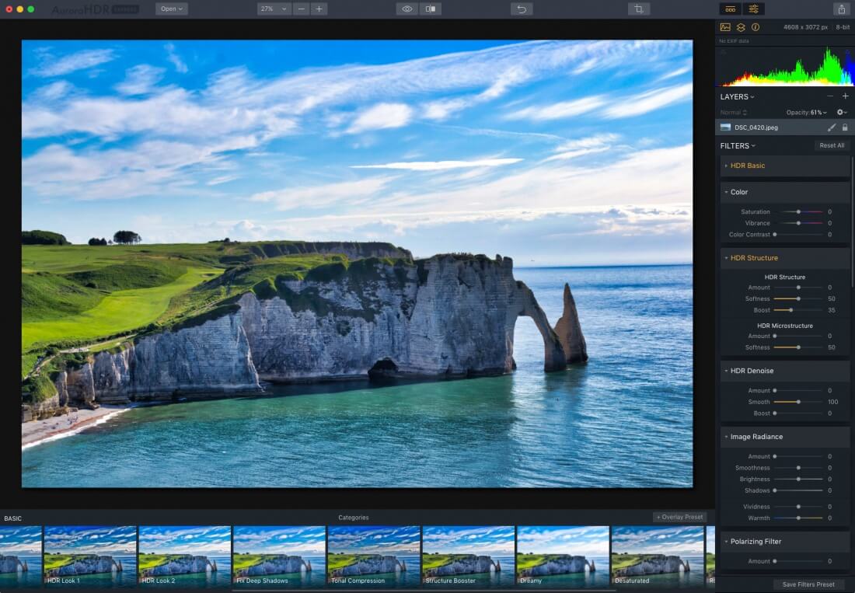The width and height of the screenshot is (855, 593).
Task: Open the 27% zoom level dropdown
Action: pos(273,9)
